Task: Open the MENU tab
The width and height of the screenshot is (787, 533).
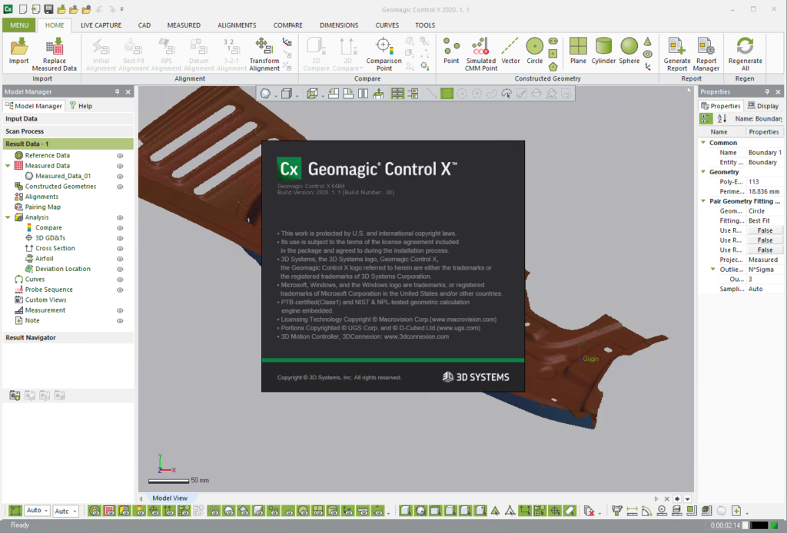Action: tap(19, 25)
